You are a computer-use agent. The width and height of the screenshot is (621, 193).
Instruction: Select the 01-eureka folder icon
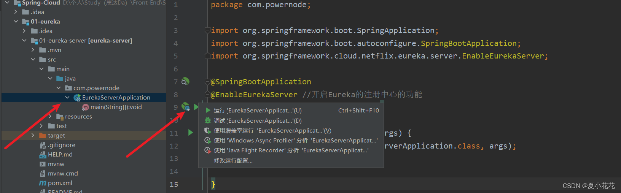tap(25, 22)
